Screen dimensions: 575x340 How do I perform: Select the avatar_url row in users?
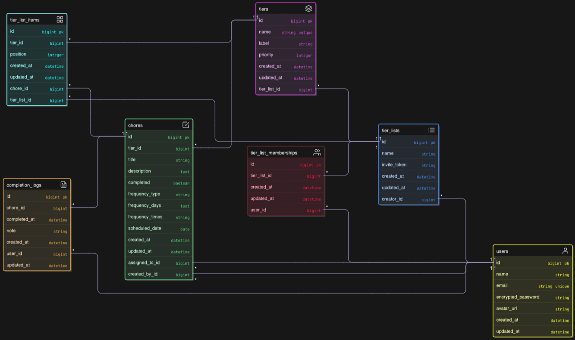[x=533, y=309]
